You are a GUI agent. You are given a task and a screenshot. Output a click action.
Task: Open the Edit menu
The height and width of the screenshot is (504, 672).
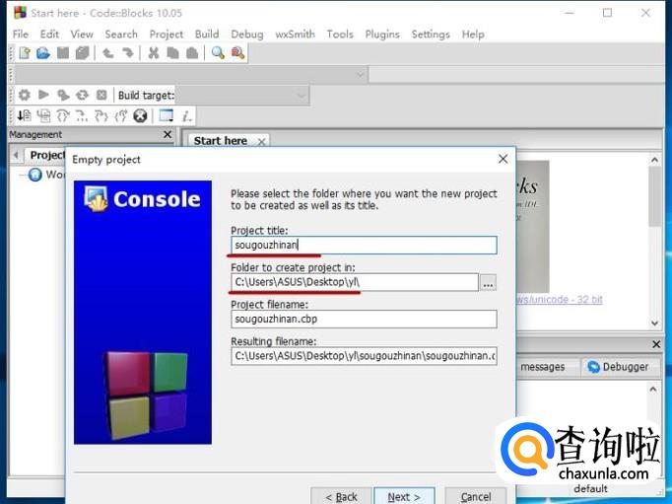coord(49,35)
